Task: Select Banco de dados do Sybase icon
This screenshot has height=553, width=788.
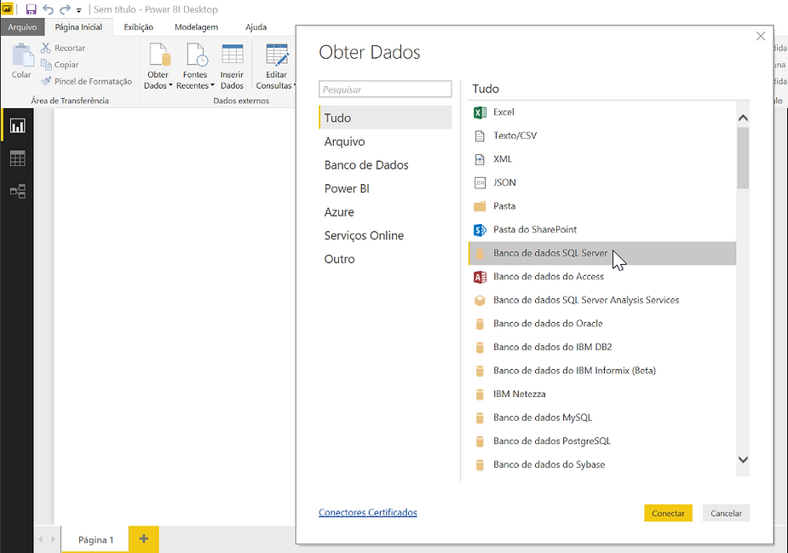Action: click(x=480, y=465)
